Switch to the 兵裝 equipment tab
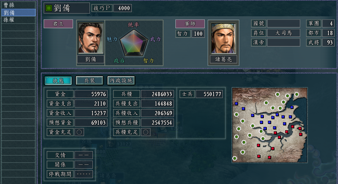338x184 pixels. pyautogui.click(x=90, y=80)
